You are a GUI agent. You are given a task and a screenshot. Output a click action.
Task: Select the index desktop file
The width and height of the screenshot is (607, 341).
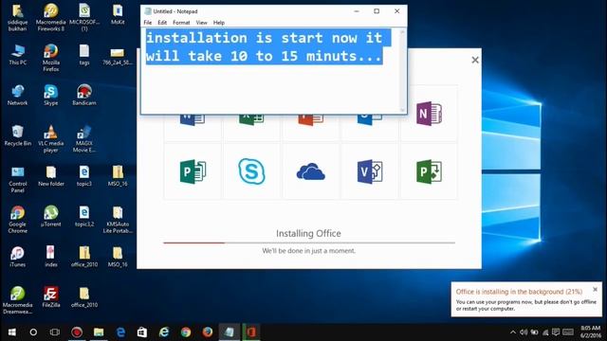pyautogui.click(x=50, y=257)
